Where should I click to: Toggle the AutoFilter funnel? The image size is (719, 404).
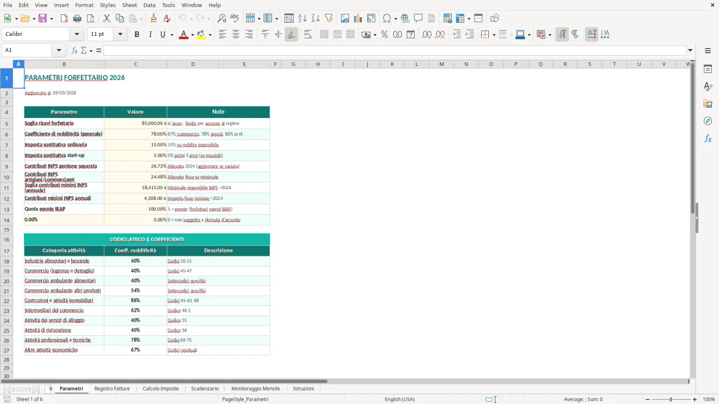pos(329,19)
